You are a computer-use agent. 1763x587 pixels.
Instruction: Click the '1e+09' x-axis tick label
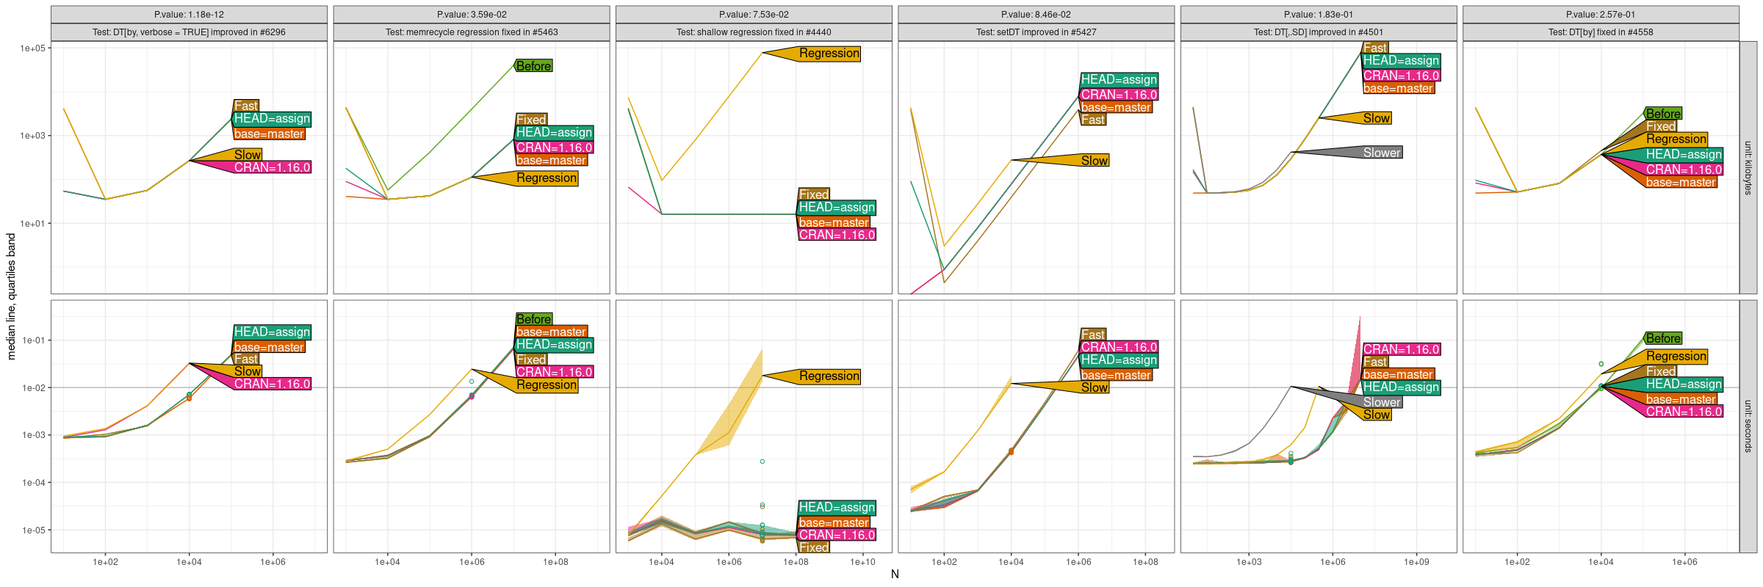(x=1417, y=562)
